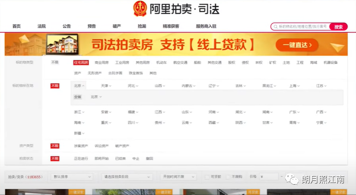Image resolution: width=356 pixels, height=195 pixels.
Task: Expand the 重庆 province dropdown
Action: tap(106, 123)
